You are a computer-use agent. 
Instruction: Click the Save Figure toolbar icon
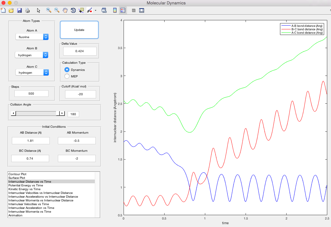tap(19, 10)
